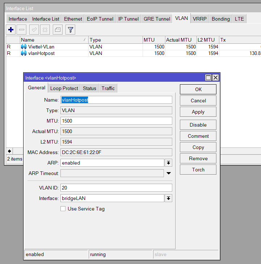This screenshot has width=261, height=264.
Task: Open the Interface bridgeLAN dropdown
Action: (168, 198)
